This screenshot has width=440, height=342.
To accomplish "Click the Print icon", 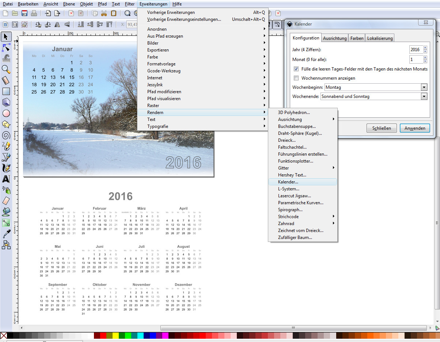I will tap(34, 13).
